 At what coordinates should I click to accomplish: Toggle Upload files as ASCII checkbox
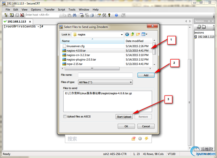tap(65, 116)
